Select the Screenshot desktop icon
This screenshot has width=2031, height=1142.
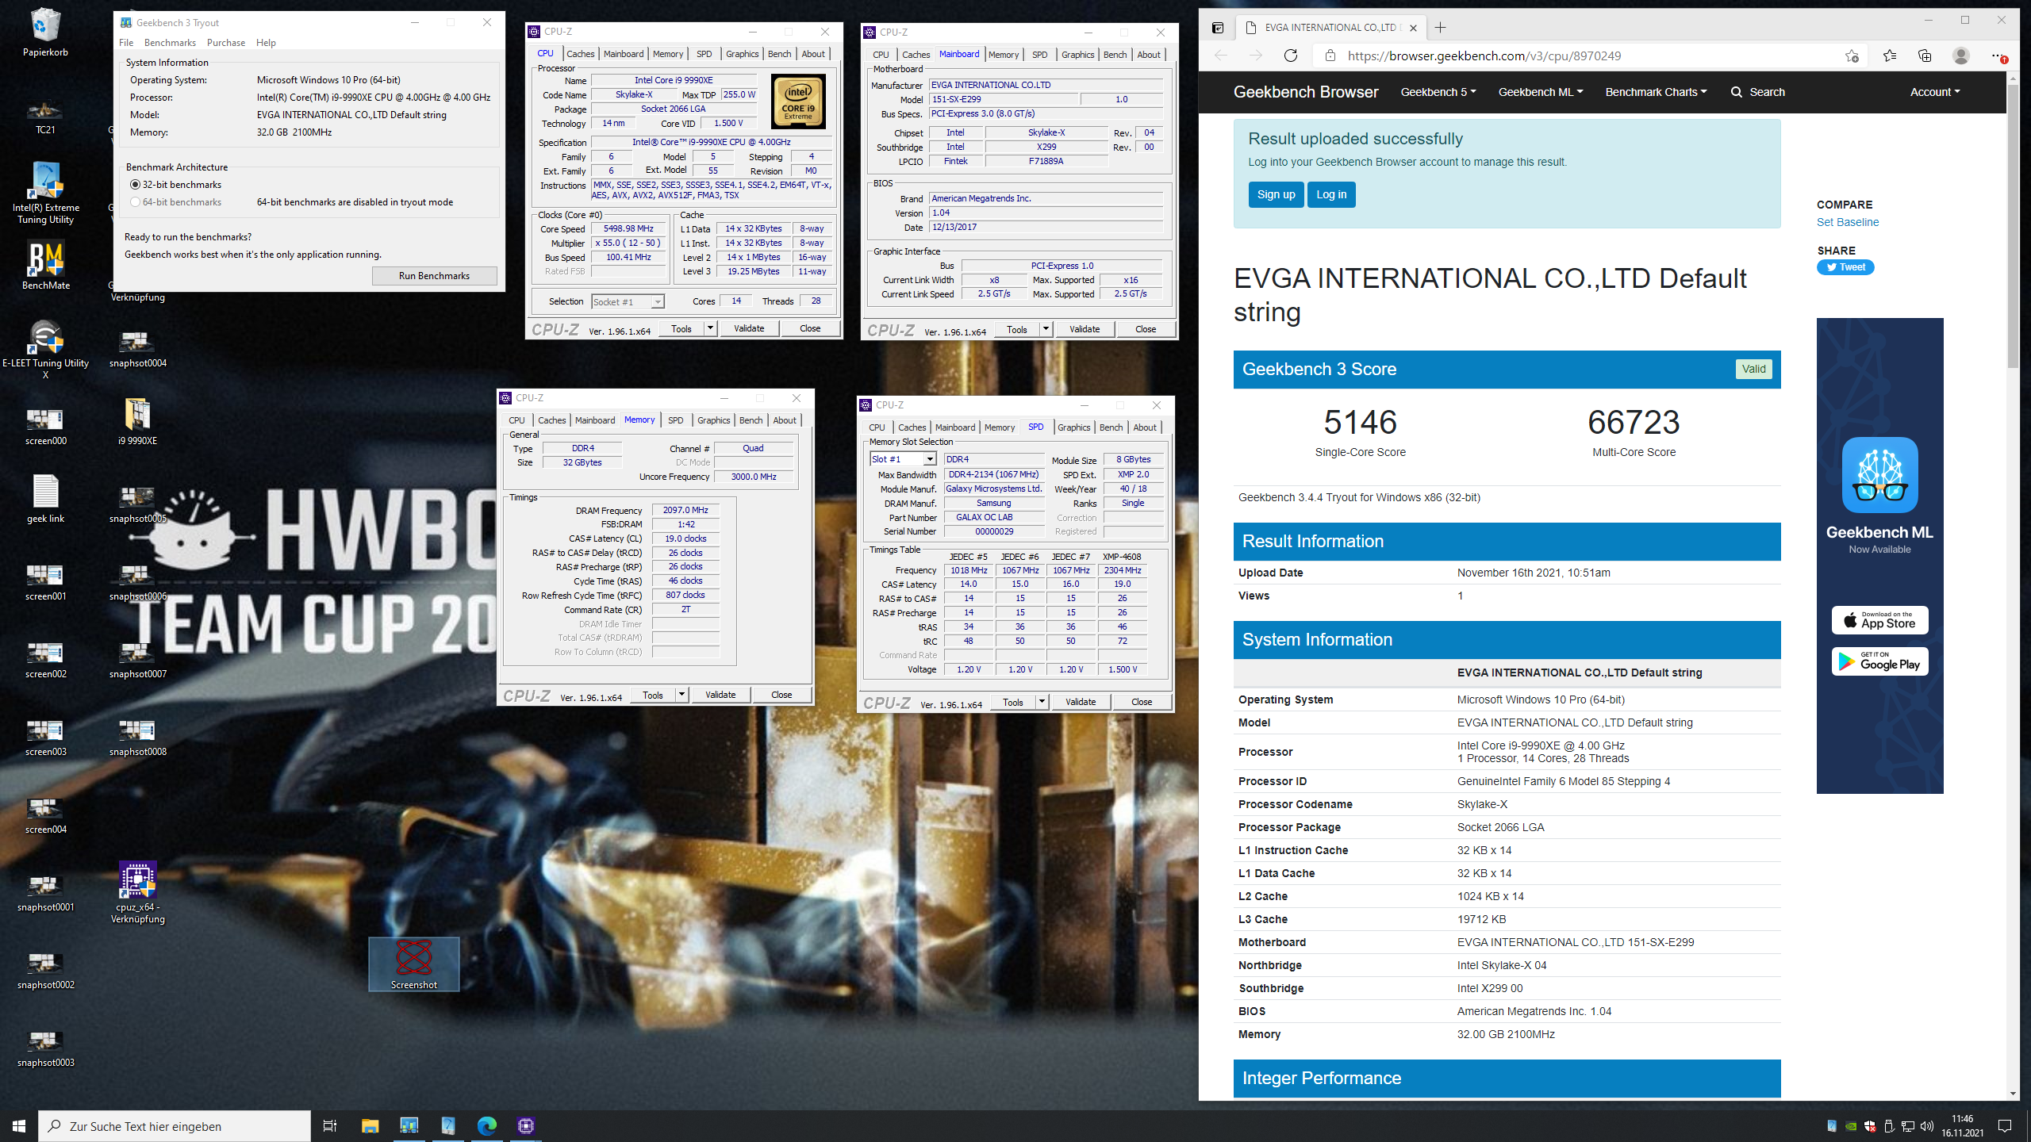pos(413,964)
